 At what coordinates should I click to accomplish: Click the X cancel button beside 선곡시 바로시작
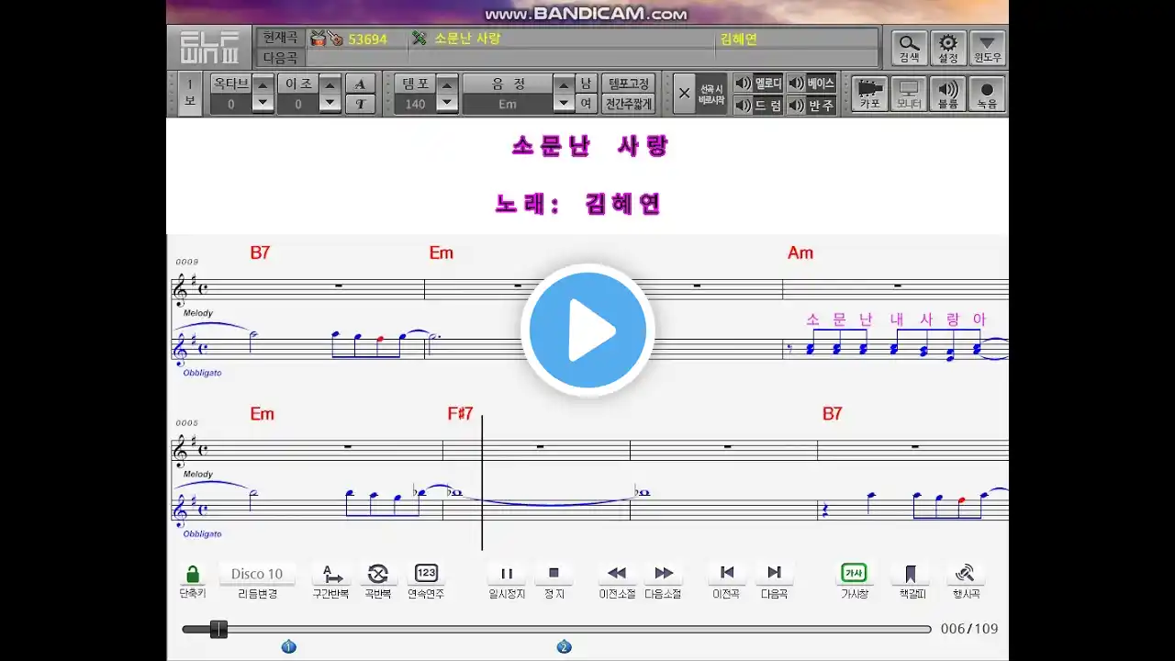[684, 94]
